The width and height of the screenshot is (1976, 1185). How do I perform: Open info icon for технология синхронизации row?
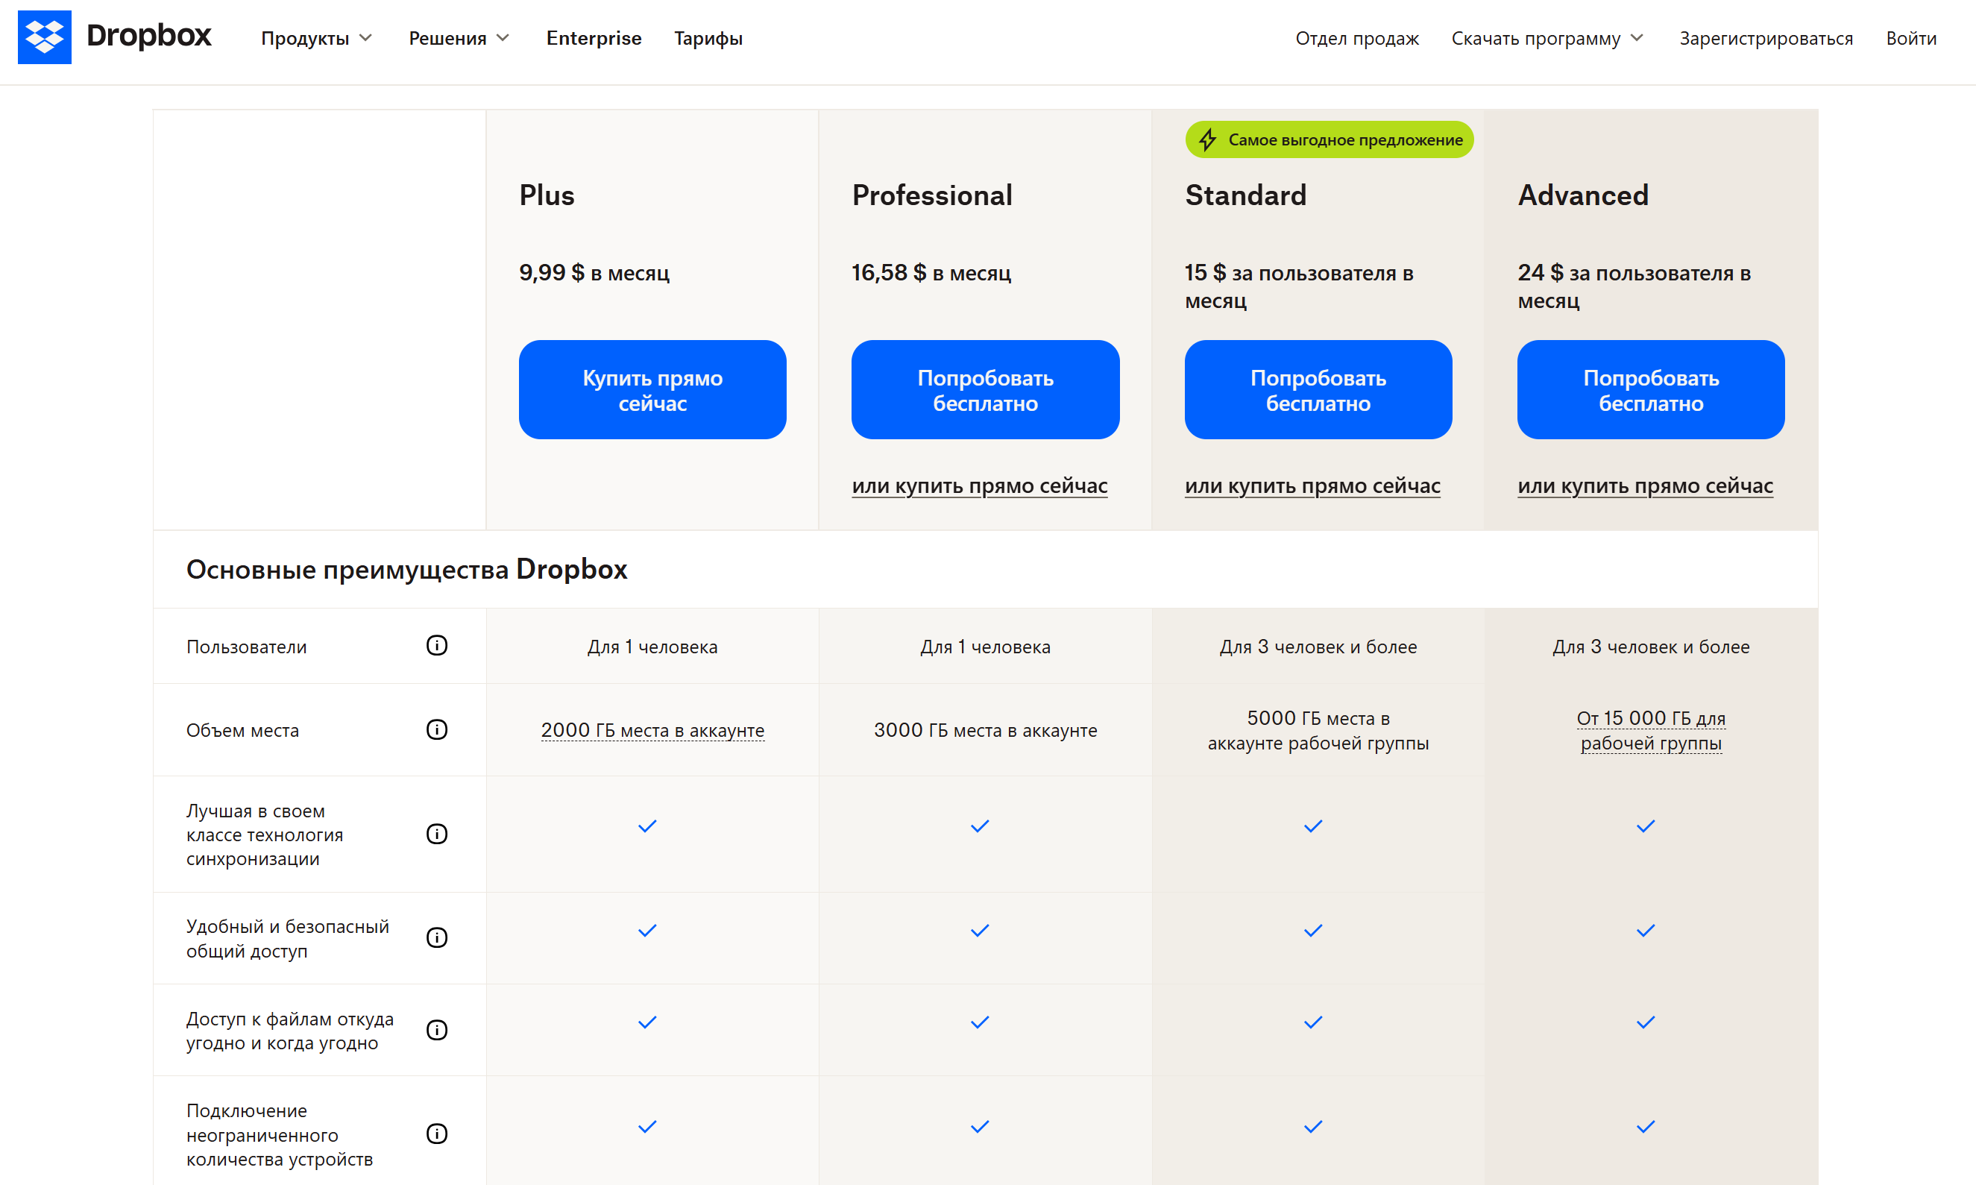point(437,834)
